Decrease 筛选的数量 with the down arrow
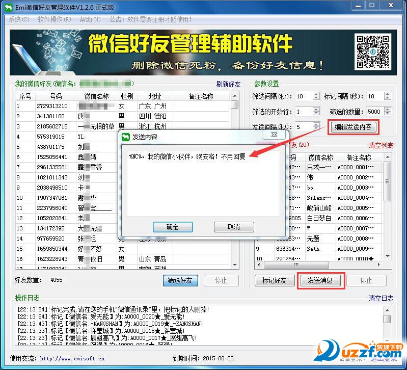 click(x=387, y=114)
